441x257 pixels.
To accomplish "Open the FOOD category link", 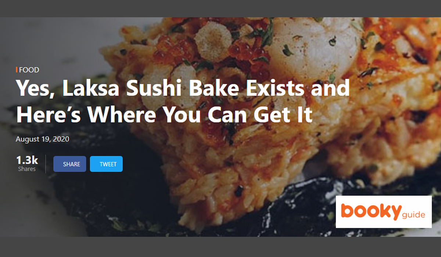I will coord(29,70).
